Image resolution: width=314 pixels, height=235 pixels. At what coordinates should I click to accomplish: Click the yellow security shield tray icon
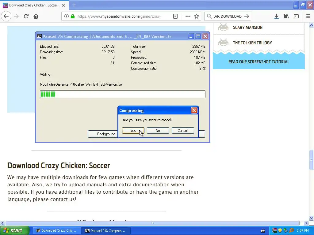pyautogui.click(x=280, y=231)
